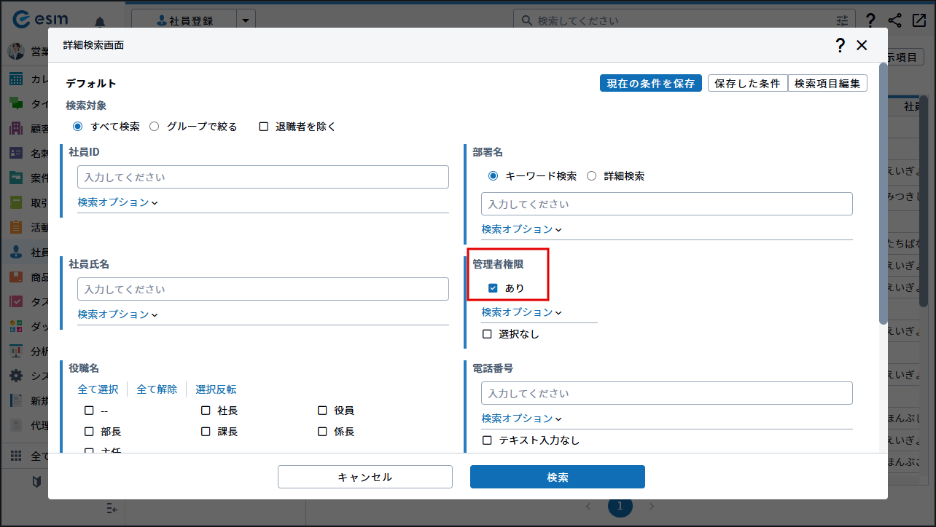Select the グループで絞る radio button

(x=155, y=127)
